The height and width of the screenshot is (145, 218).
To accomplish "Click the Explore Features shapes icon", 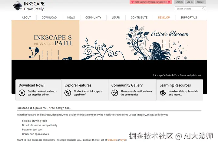I will pos(68,93).
